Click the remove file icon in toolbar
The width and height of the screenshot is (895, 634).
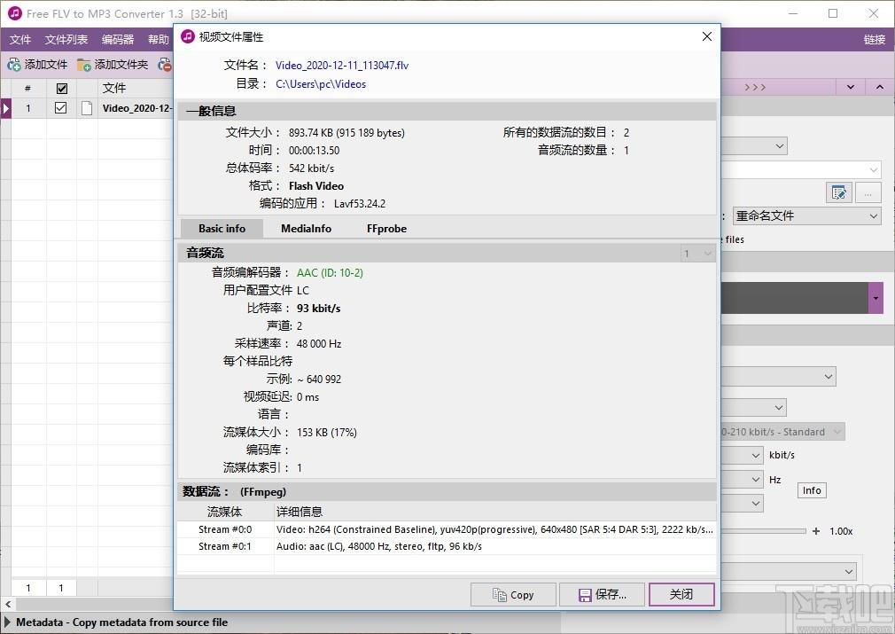[x=165, y=65]
